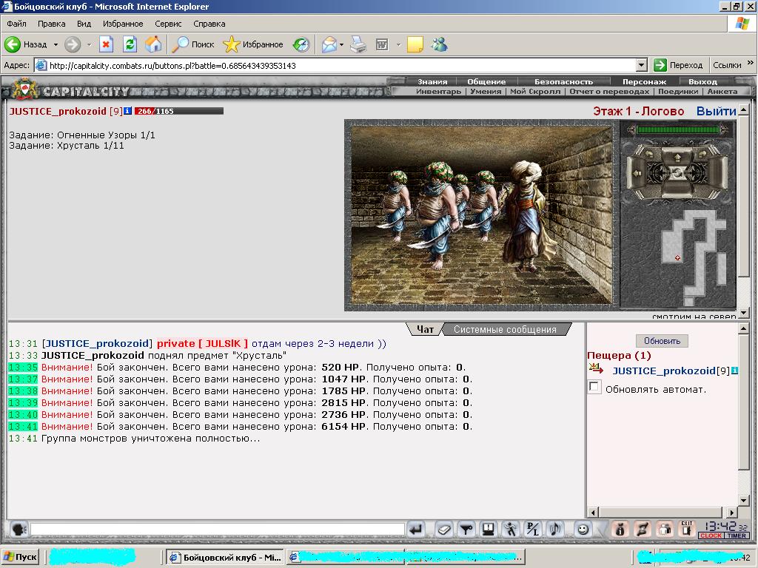Click IE Home toolbar icon

pyautogui.click(x=153, y=44)
